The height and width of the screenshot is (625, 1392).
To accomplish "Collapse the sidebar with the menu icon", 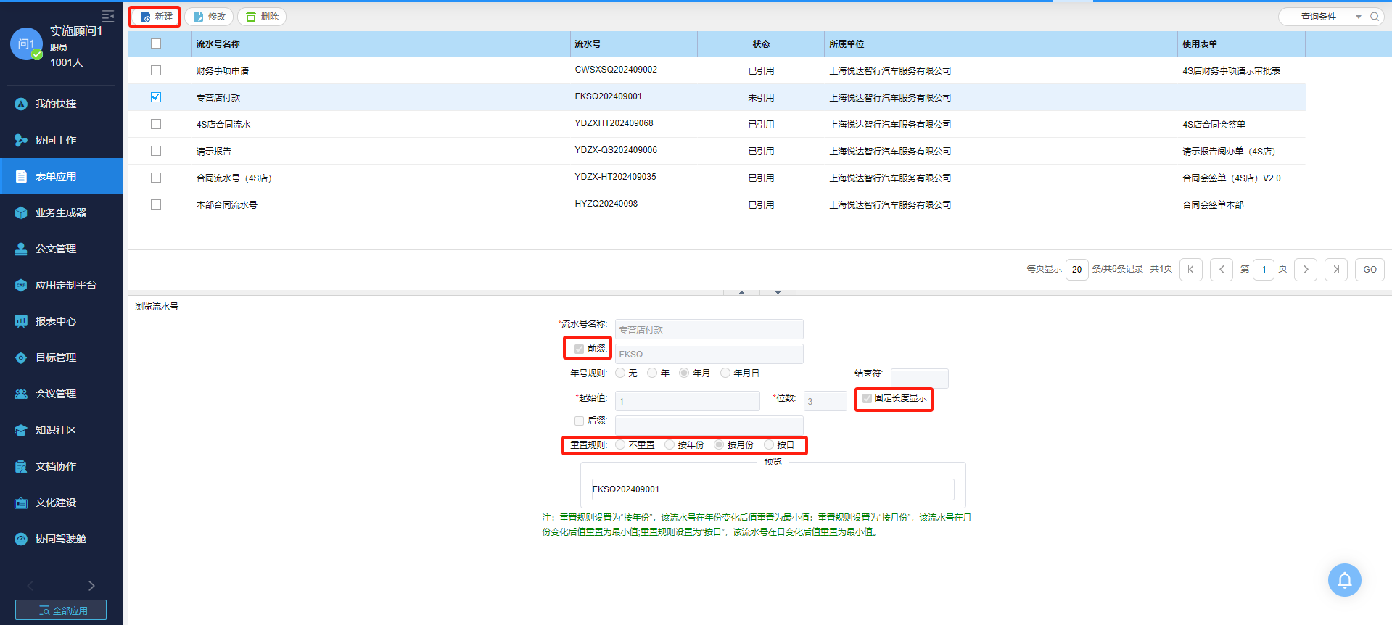I will 108,16.
